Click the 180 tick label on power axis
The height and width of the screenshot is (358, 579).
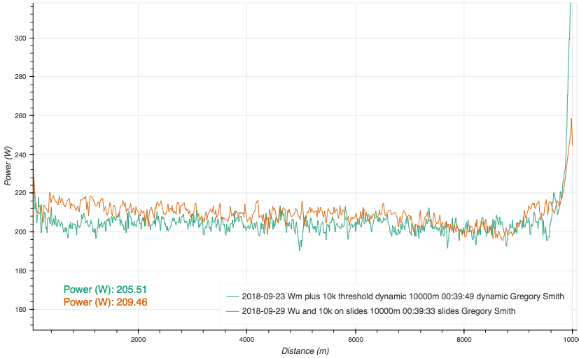pos(21,271)
